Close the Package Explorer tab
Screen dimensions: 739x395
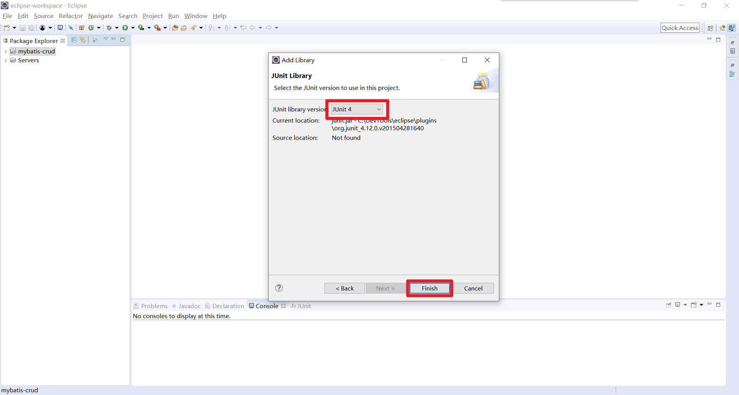(63, 41)
